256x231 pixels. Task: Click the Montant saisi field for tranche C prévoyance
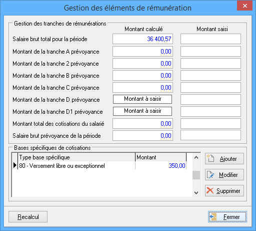210,88
